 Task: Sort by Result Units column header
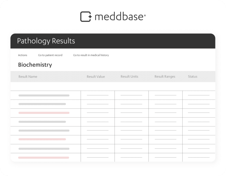tap(129, 77)
